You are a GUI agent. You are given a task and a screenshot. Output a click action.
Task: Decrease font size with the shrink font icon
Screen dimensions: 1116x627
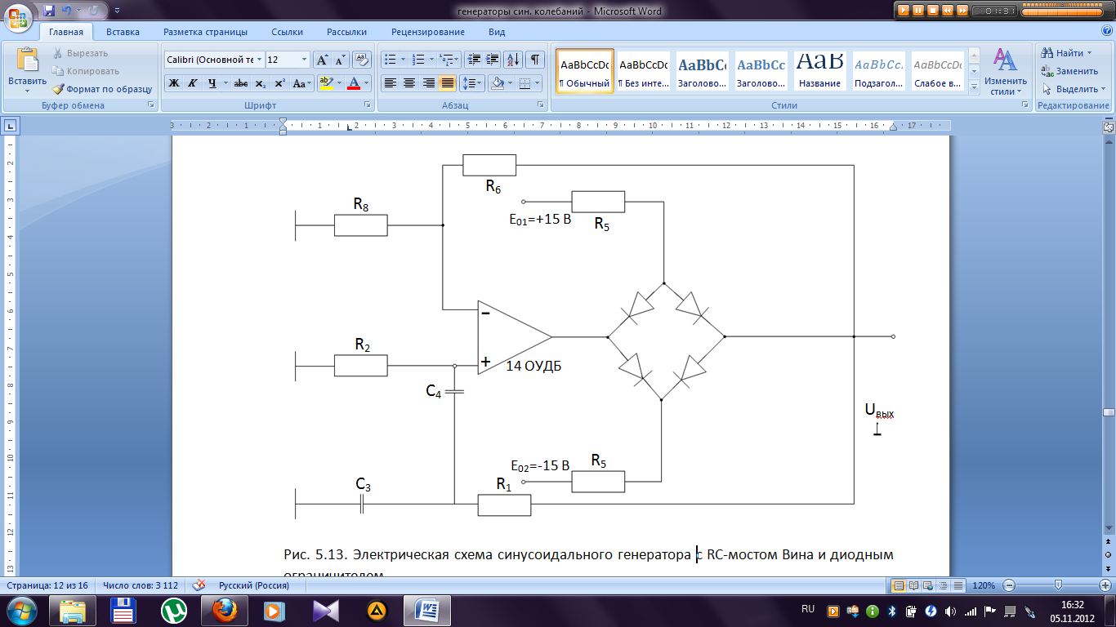(340, 60)
